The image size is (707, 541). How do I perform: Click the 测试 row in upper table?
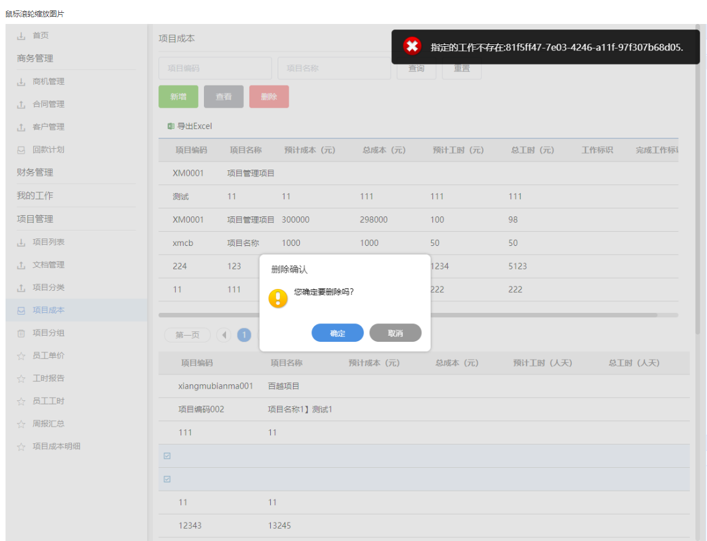tap(418, 196)
